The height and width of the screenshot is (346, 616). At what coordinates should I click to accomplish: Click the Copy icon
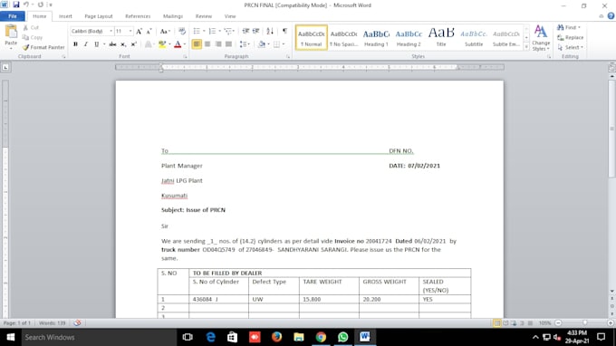coord(25,37)
